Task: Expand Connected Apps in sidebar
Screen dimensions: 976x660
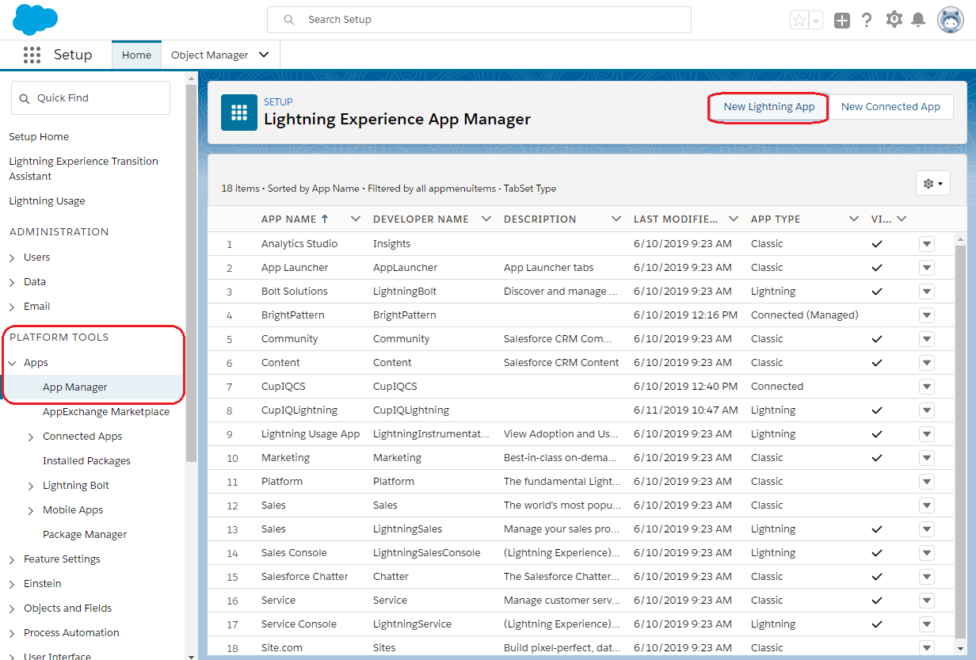Action: [31, 437]
